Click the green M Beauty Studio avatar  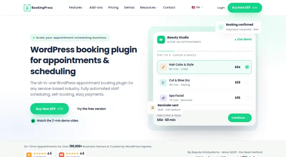click(161, 40)
